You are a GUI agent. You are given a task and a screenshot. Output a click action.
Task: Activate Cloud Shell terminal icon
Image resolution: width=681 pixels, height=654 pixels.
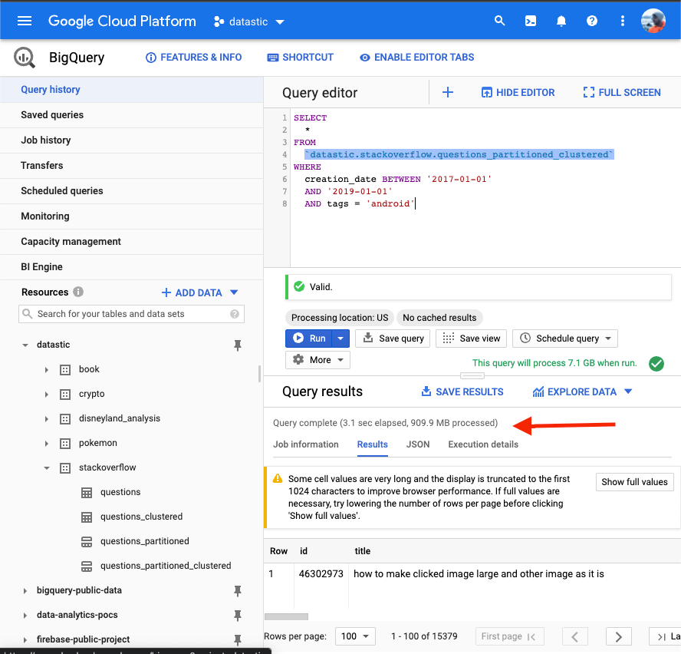pos(531,21)
